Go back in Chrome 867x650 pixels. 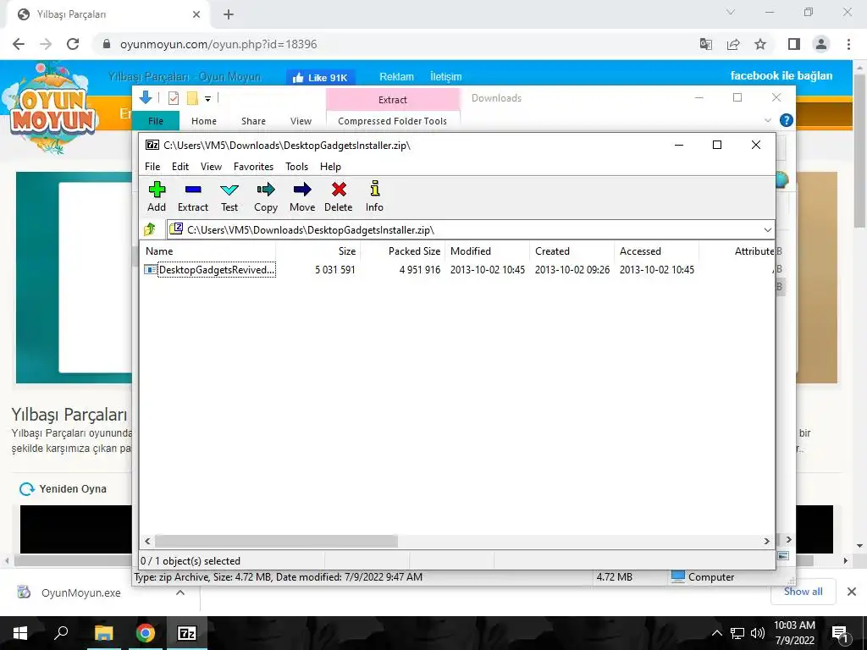[x=19, y=44]
